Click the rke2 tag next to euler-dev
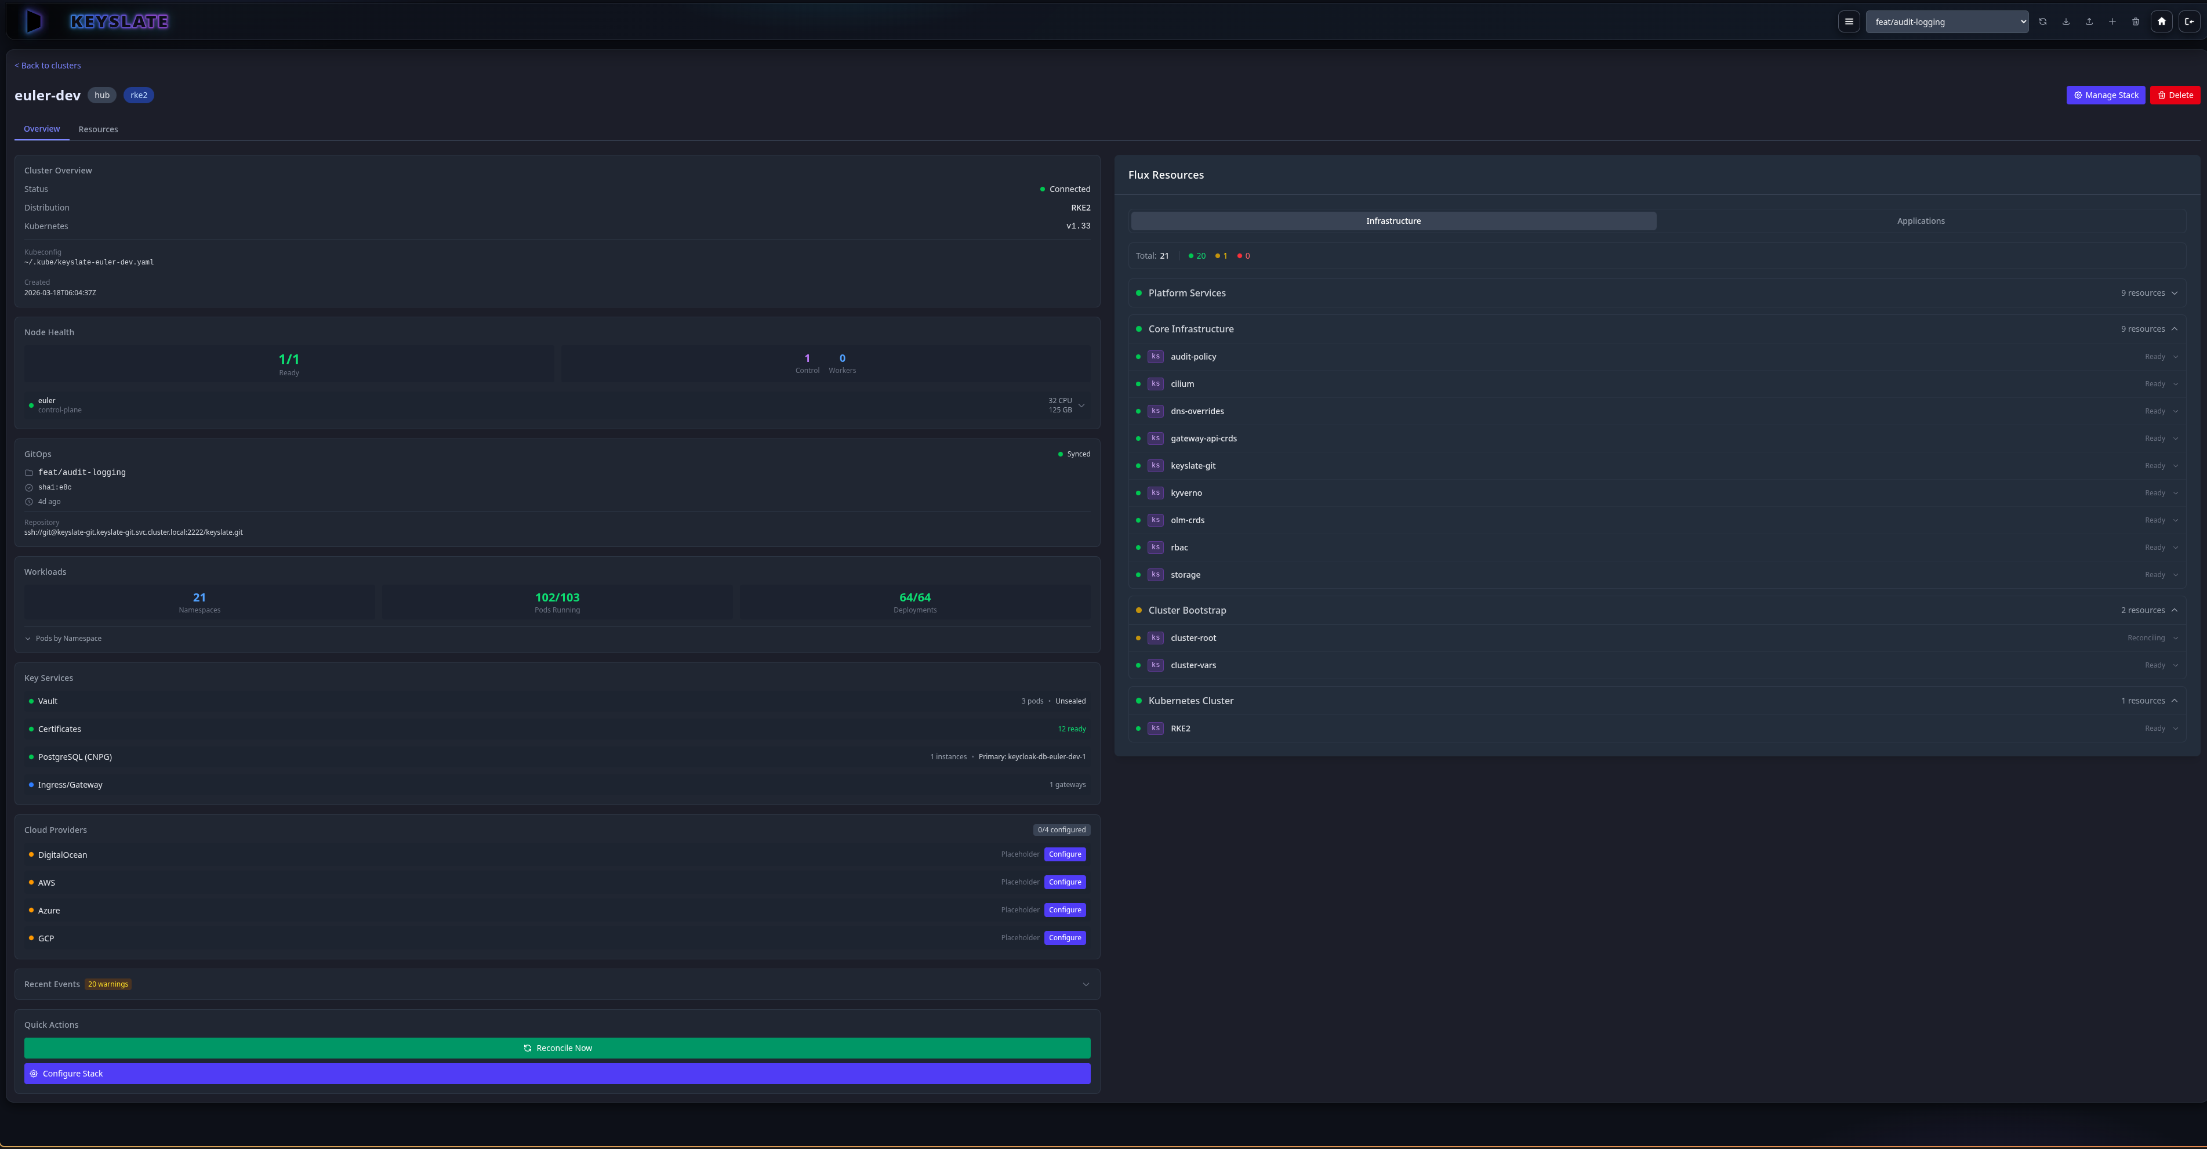2207x1149 pixels. point(139,95)
